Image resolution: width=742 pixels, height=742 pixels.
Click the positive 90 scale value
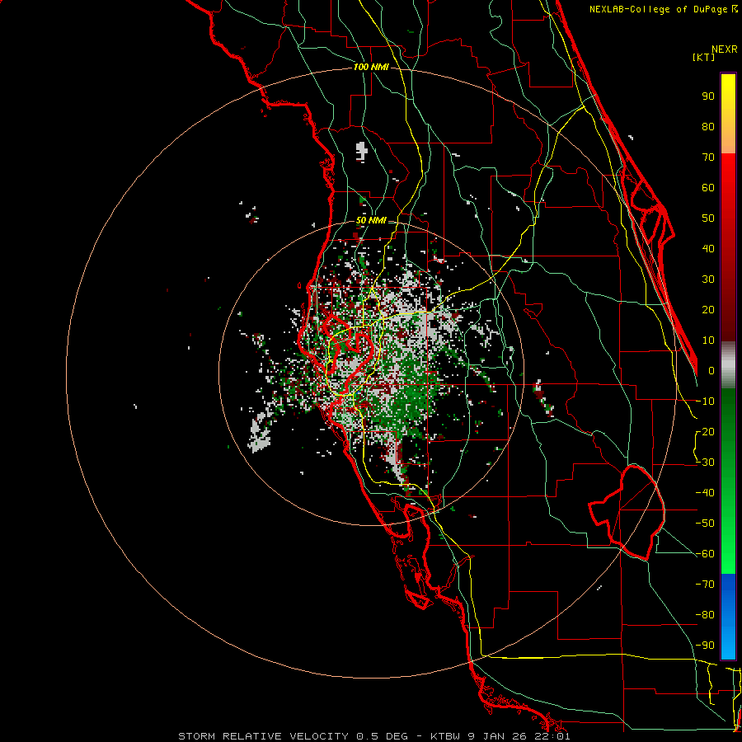[x=708, y=96]
